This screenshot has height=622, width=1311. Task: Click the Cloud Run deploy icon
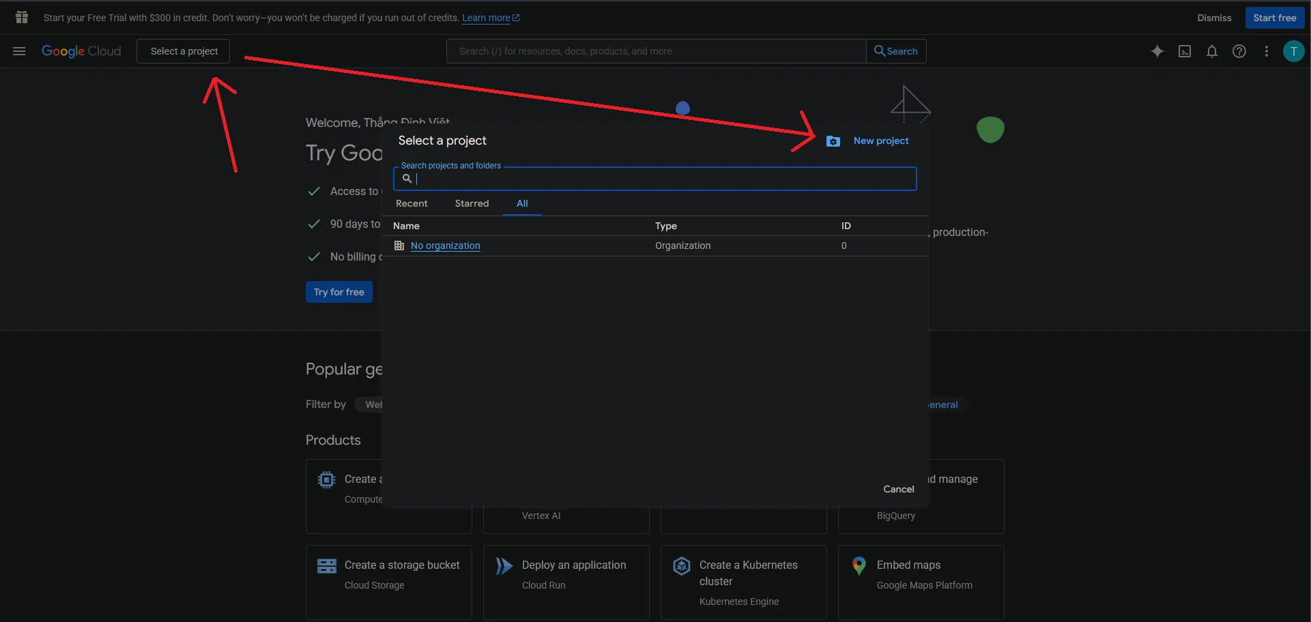504,566
